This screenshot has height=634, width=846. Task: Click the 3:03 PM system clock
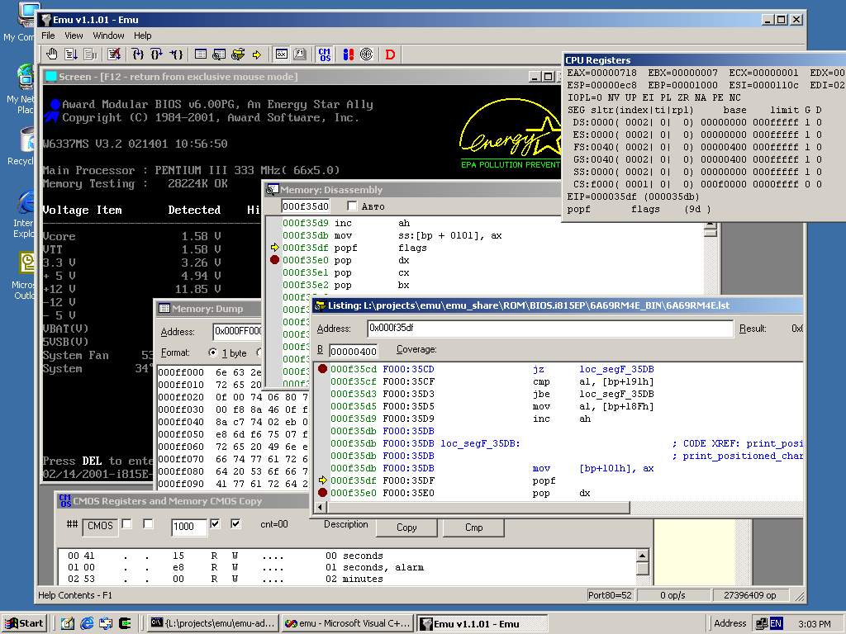814,623
